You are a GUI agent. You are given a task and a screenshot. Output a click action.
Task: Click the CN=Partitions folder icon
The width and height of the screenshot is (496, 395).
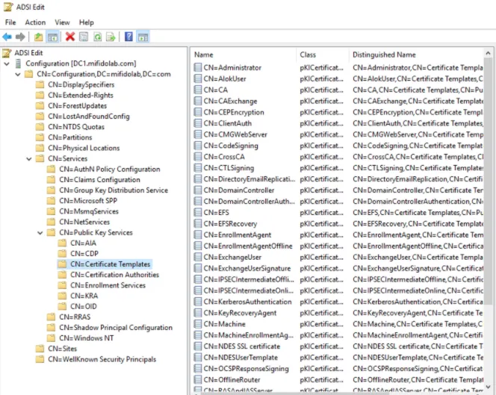pyautogui.click(x=40, y=137)
